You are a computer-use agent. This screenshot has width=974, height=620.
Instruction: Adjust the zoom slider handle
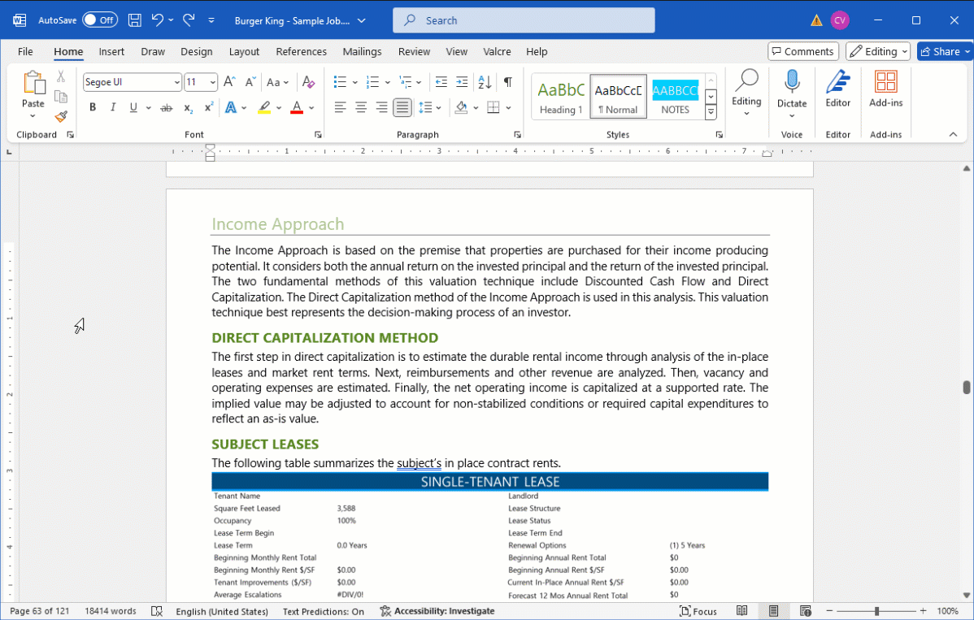pos(876,611)
